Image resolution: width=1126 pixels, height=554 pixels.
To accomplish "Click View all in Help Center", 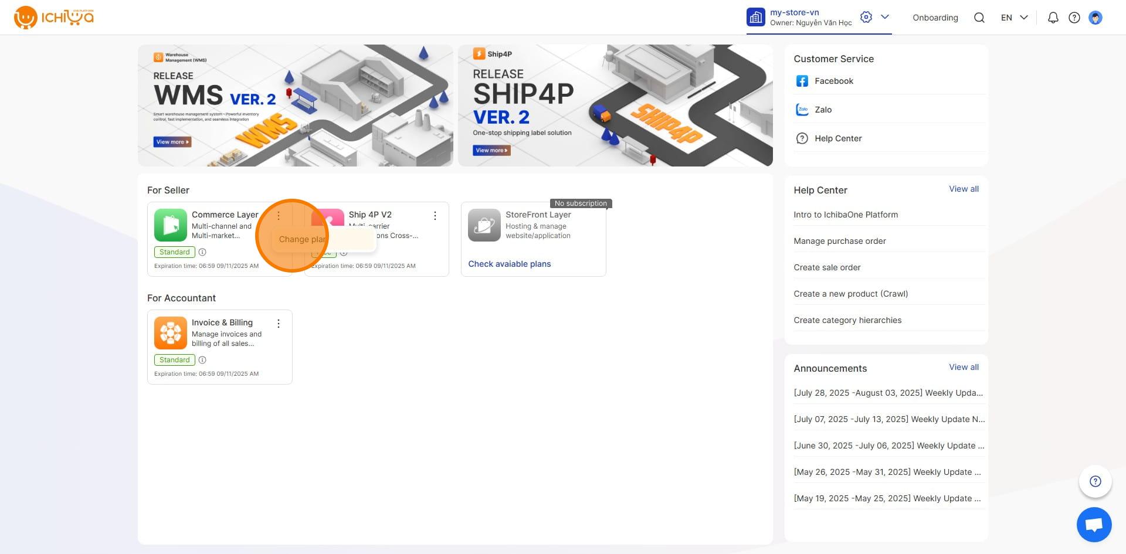I will click(964, 189).
